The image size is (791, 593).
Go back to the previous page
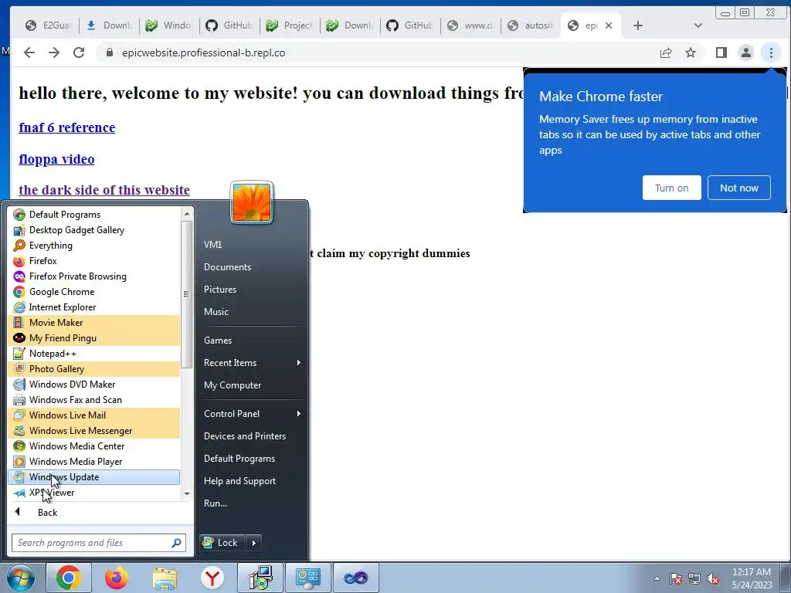(29, 53)
